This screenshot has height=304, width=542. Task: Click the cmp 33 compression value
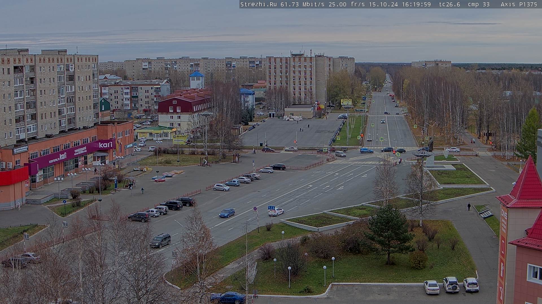[x=478, y=4]
